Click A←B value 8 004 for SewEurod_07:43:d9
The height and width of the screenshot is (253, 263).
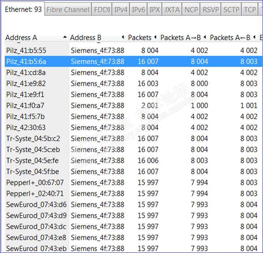click(x=249, y=215)
